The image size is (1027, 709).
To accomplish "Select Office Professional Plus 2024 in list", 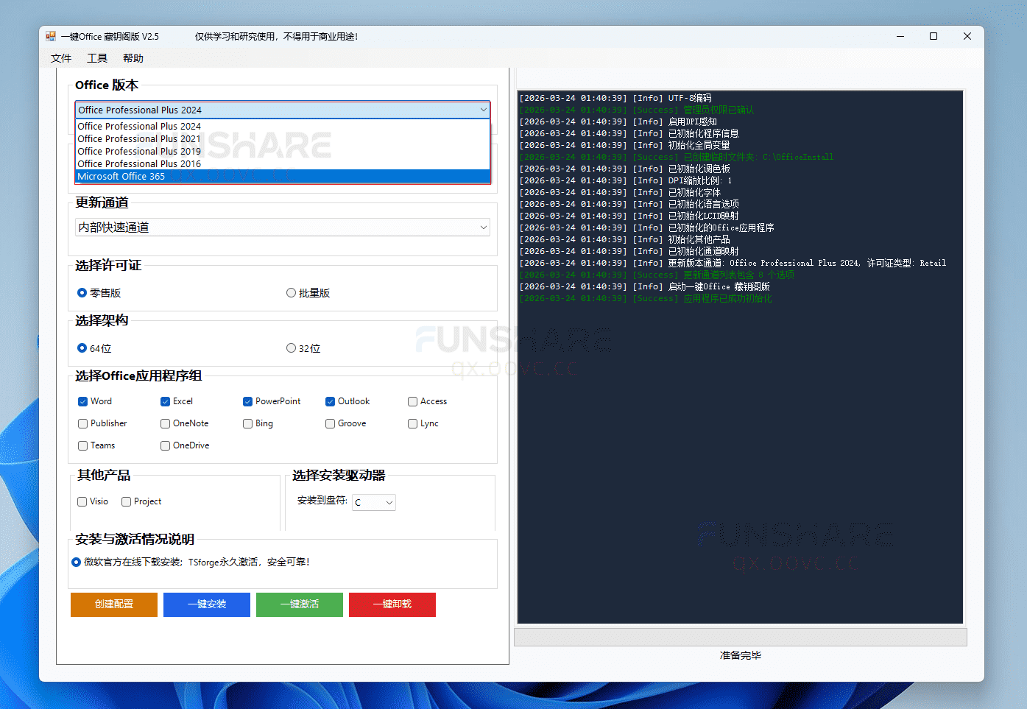I will [x=283, y=127].
